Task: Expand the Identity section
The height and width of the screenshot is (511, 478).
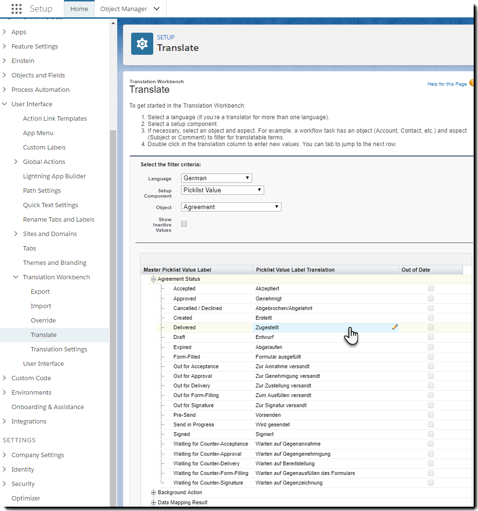Action: pyautogui.click(x=4, y=469)
